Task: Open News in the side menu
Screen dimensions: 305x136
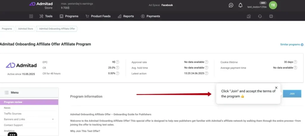Action: point(7,108)
